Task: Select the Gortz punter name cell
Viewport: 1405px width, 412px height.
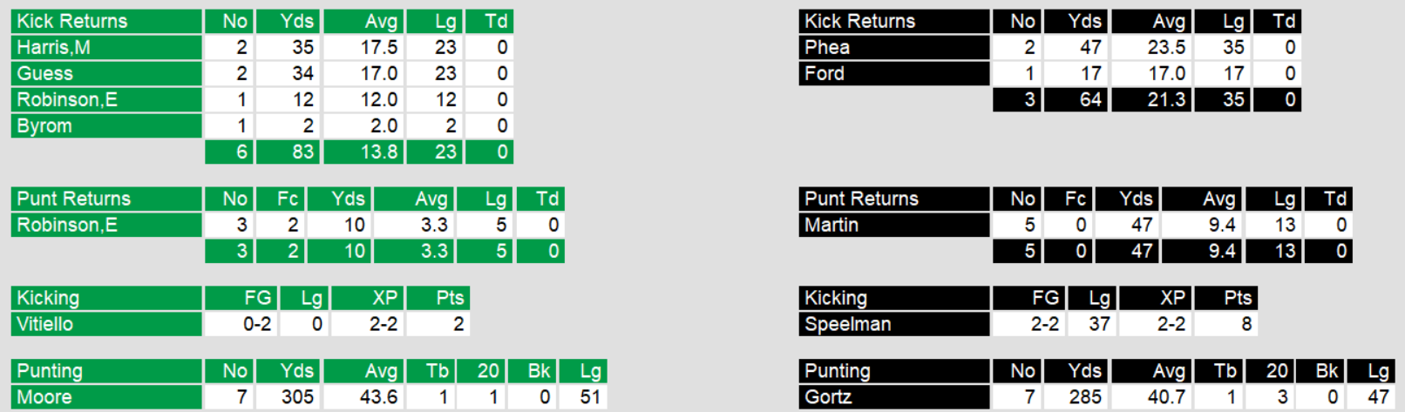Action: 894,397
